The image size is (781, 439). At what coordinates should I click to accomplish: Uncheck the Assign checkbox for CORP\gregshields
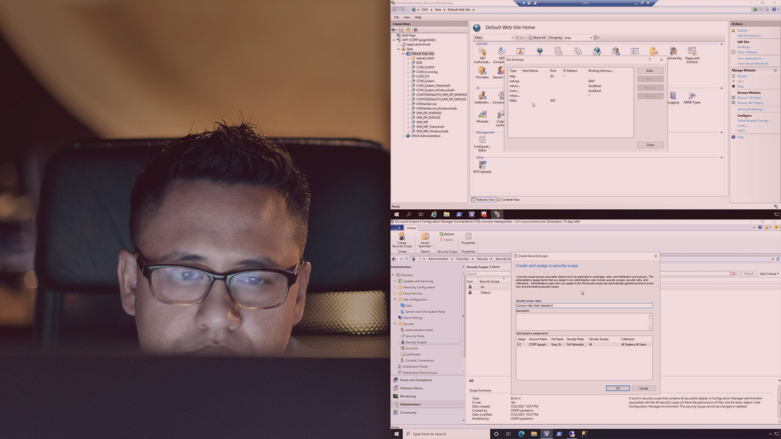coord(519,344)
